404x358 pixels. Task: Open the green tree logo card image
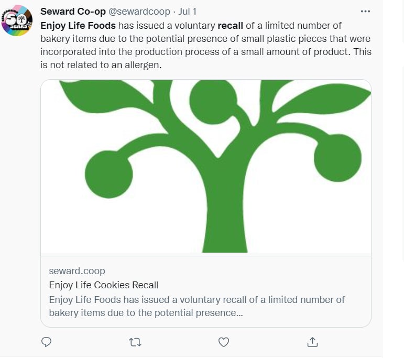206,167
